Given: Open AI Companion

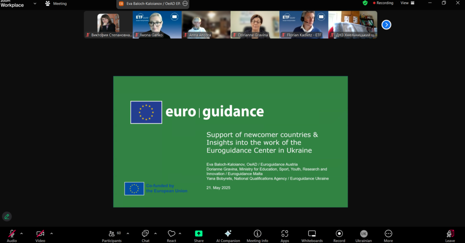Looking at the screenshot, I should [x=228, y=236].
